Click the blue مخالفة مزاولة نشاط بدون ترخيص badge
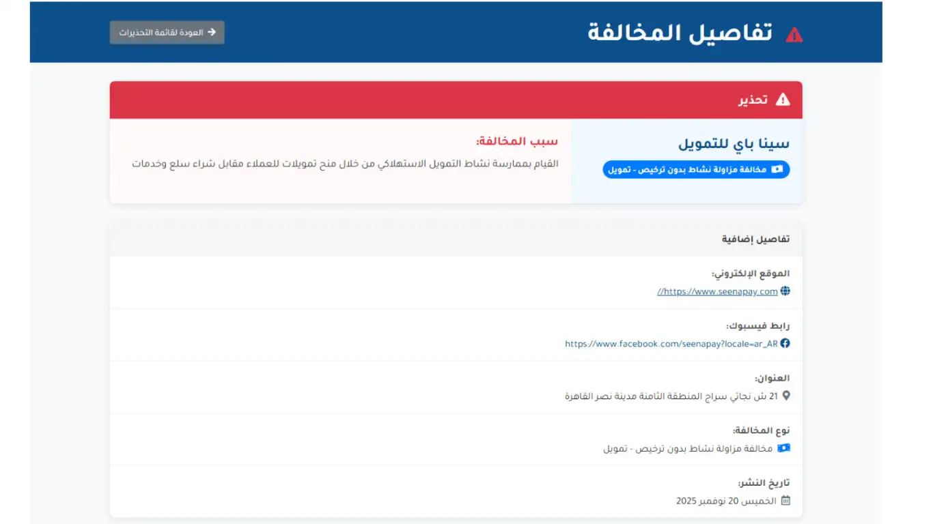The width and height of the screenshot is (933, 524). point(695,169)
